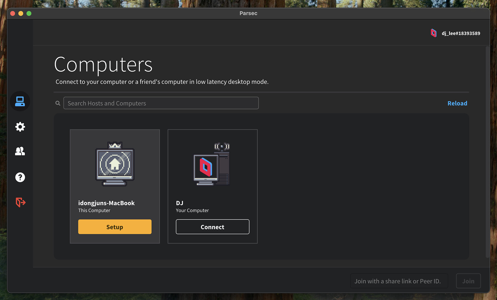
Task: Click the DJ computer image
Action: pyautogui.click(x=212, y=164)
